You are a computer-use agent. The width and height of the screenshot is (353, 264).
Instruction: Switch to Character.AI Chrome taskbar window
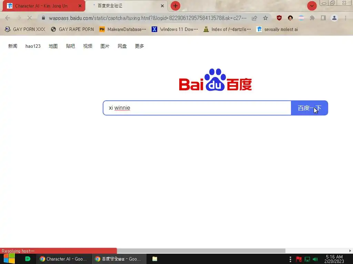click(x=64, y=259)
